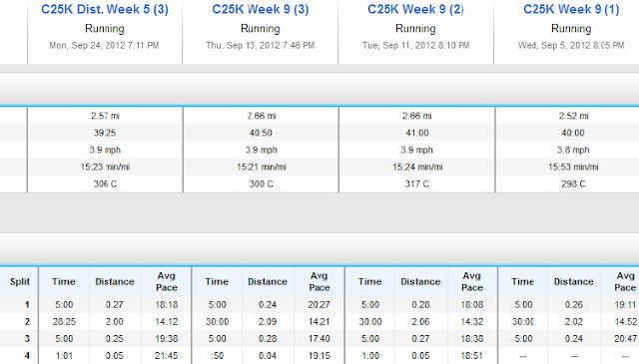Click the 14:12 average pace cell

pyautogui.click(x=167, y=322)
